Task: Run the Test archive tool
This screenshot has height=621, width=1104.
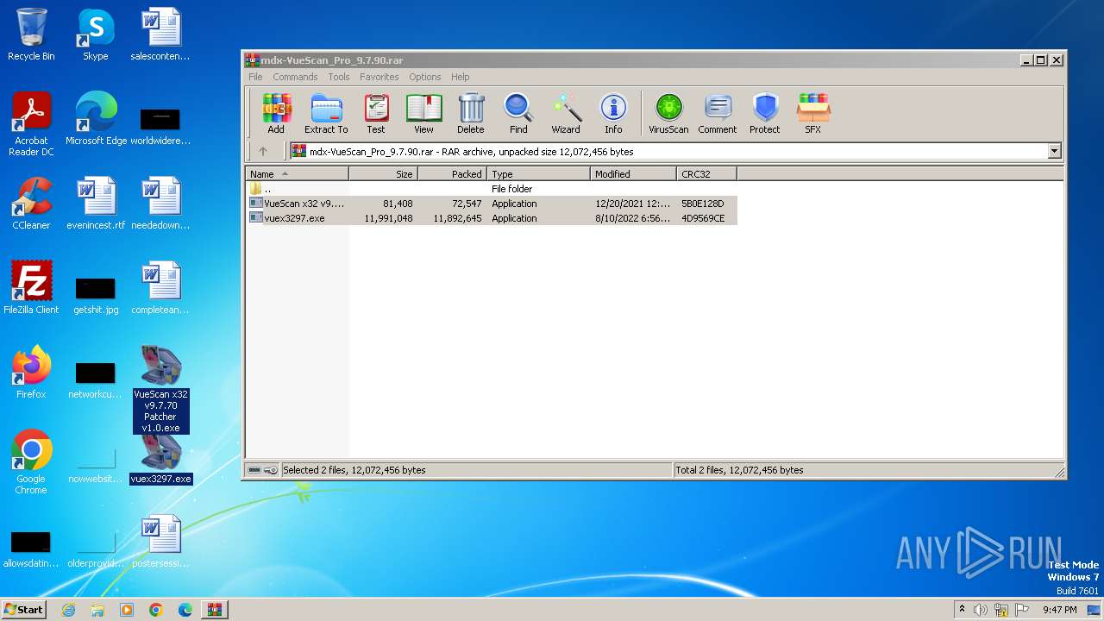Action: (x=376, y=114)
